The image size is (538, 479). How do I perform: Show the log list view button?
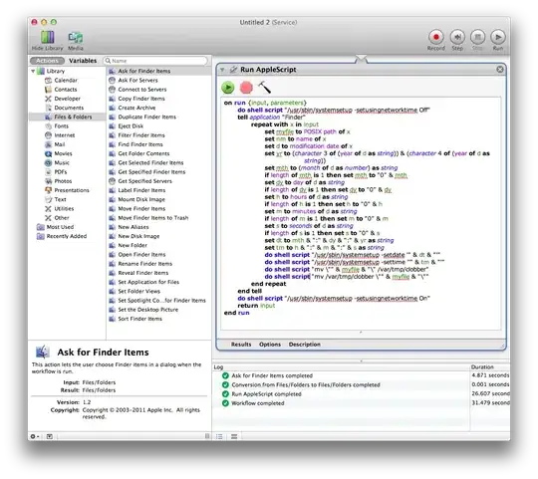tap(219, 437)
